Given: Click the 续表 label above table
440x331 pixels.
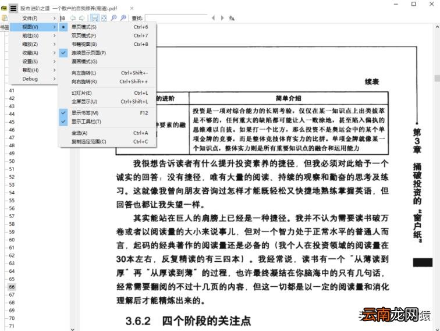Looking at the screenshot, I should click(372, 81).
